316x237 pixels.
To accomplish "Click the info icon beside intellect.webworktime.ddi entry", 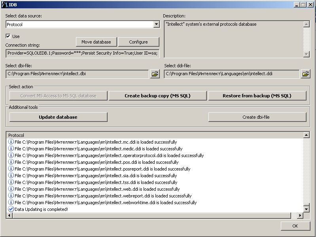I will [11, 203].
